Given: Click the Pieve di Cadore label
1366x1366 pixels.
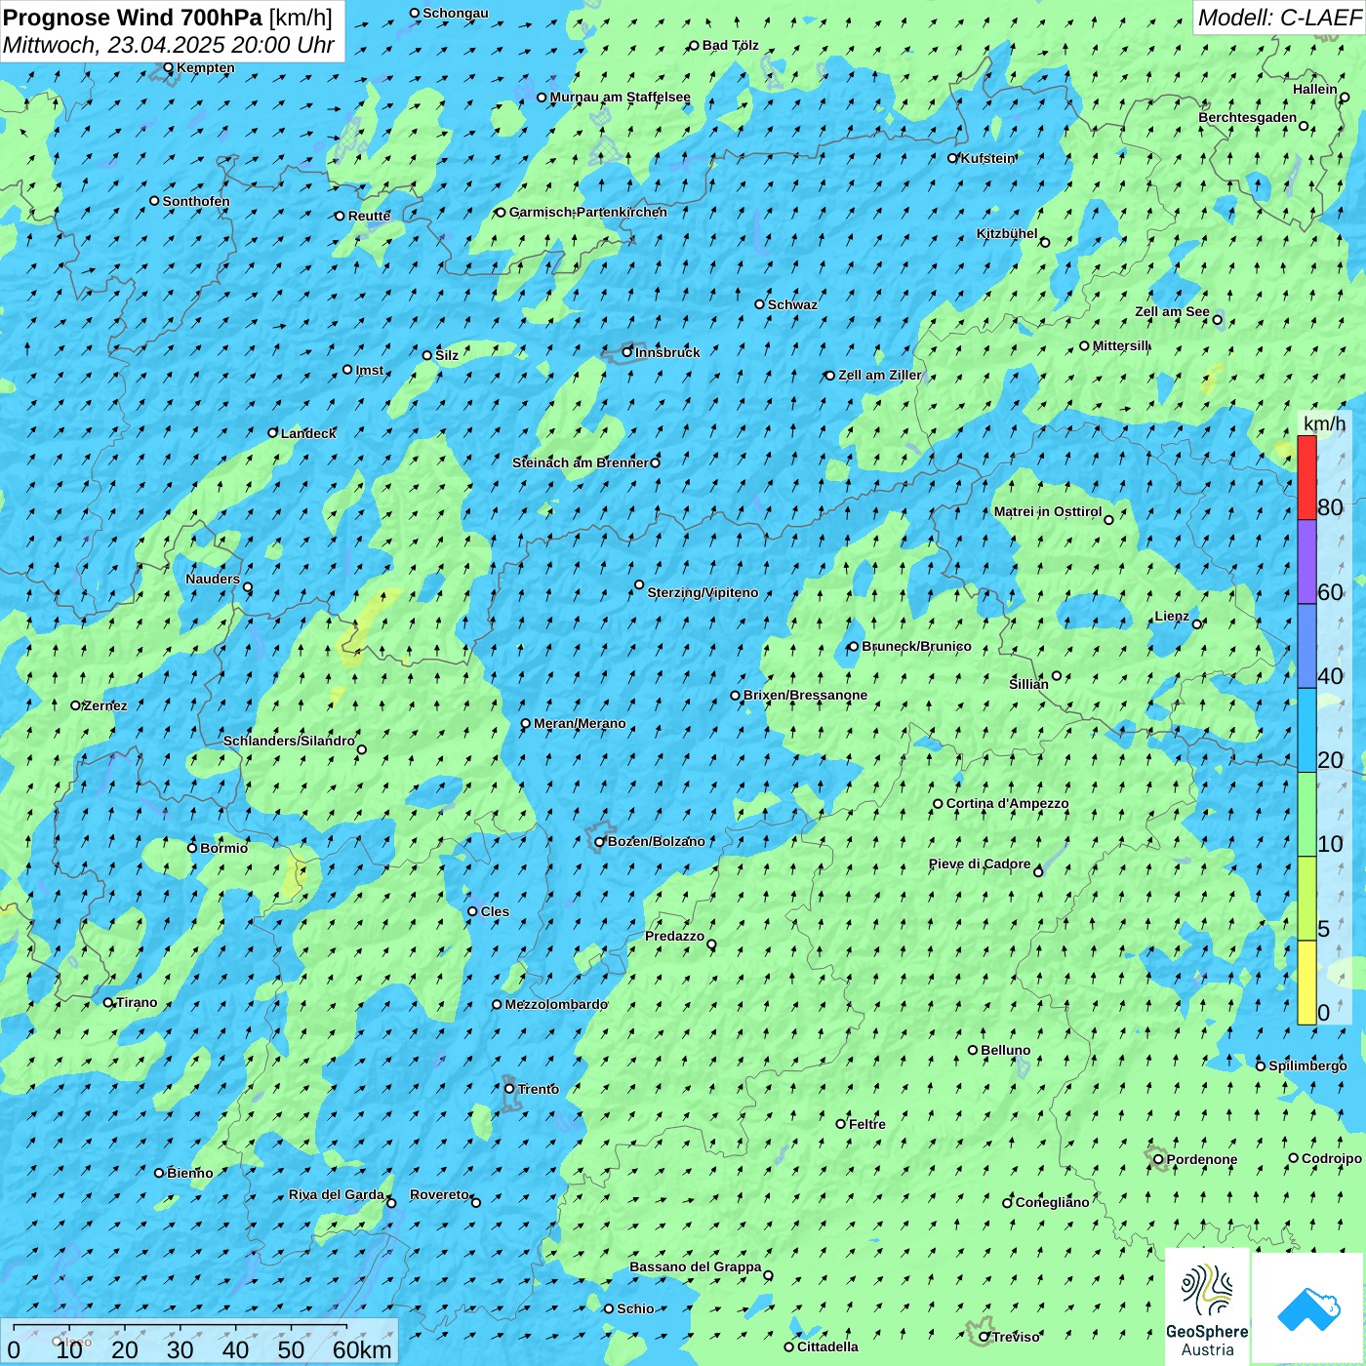Looking at the screenshot, I should click(x=980, y=864).
